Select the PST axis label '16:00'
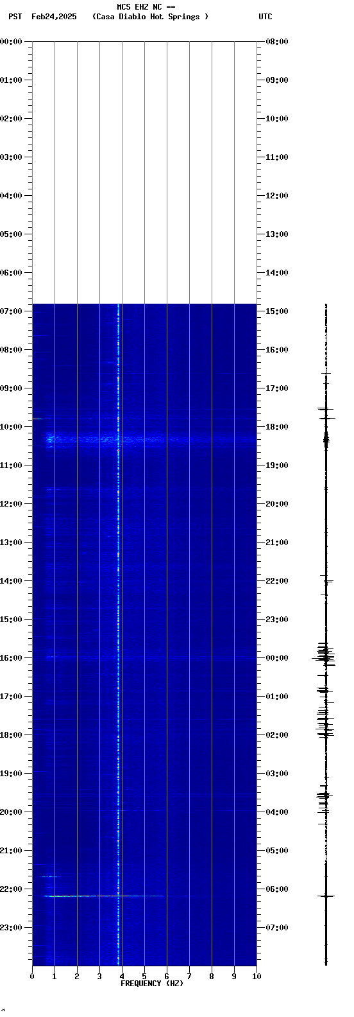Screen dimensions: 354x1017 point(12,658)
